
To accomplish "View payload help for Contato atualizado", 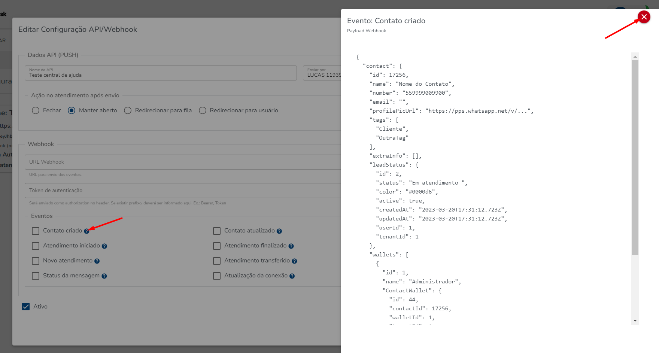I will pos(279,231).
